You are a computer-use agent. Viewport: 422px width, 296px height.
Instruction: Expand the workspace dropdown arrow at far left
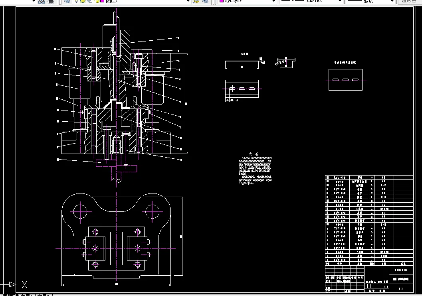[34, 1]
